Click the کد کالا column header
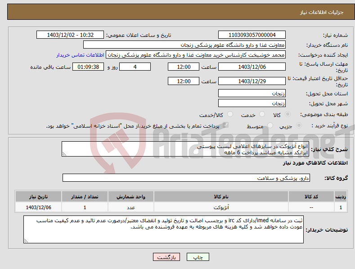 pyautogui.click(x=311, y=197)
